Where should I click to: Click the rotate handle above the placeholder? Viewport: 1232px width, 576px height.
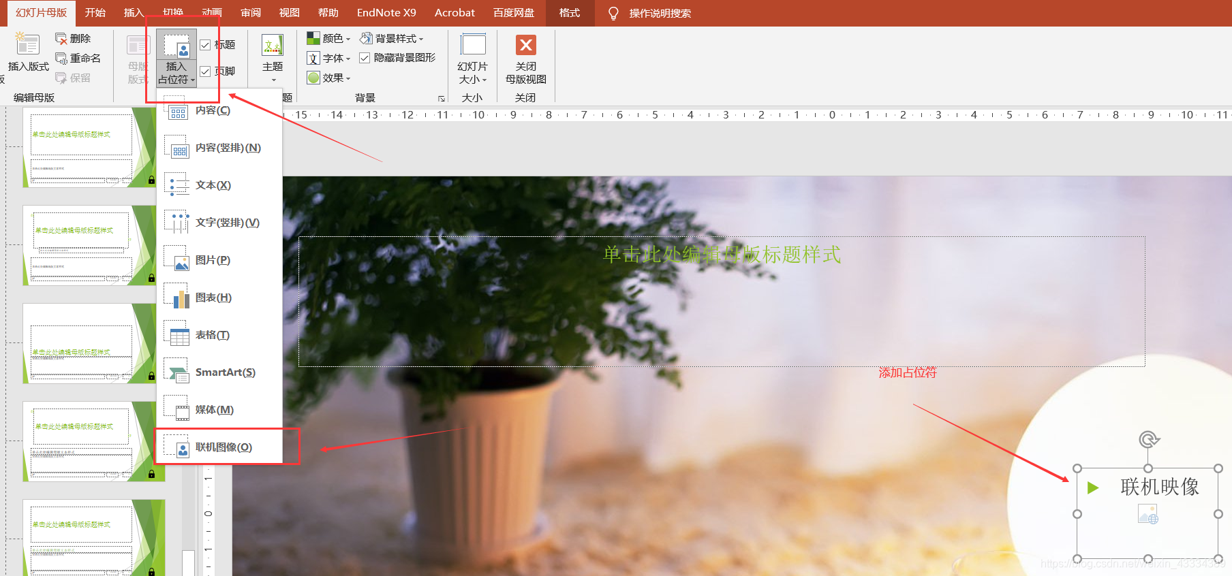[x=1149, y=440]
